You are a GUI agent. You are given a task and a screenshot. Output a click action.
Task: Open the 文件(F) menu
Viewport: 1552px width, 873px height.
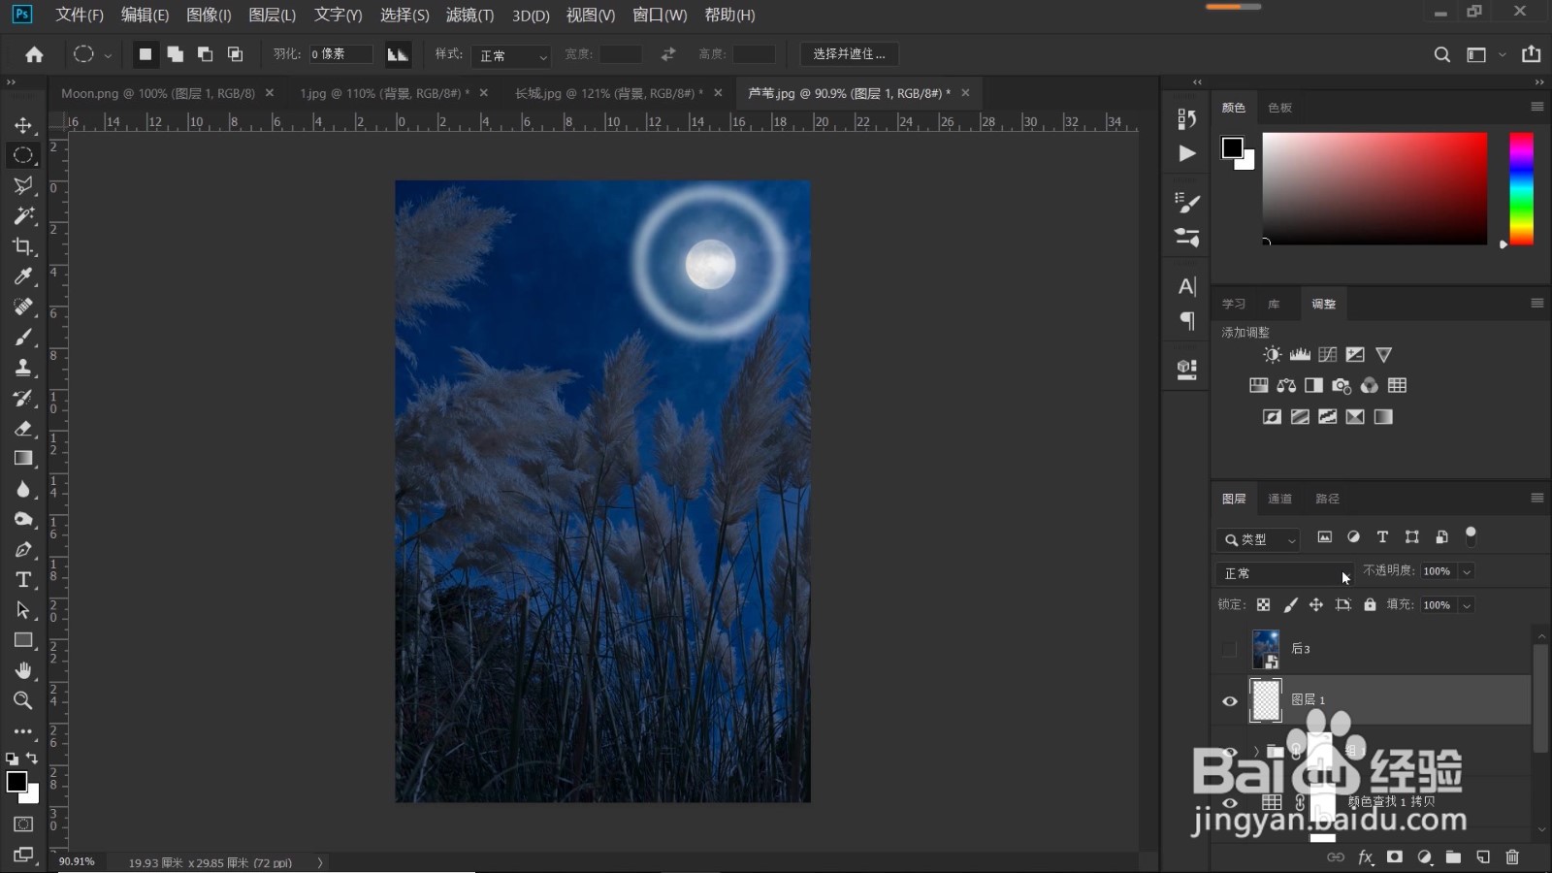click(x=80, y=15)
